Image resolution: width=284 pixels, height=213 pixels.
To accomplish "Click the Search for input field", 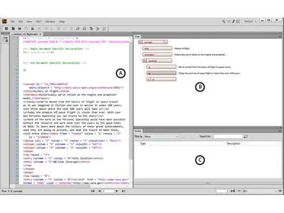I will (x=228, y=136).
